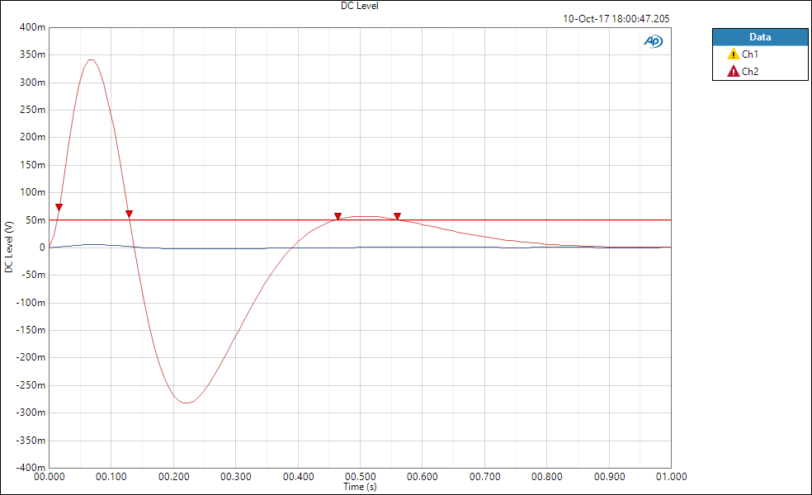Select the Ch2 legend entry label
The height and width of the screenshot is (495, 812).
pos(750,72)
